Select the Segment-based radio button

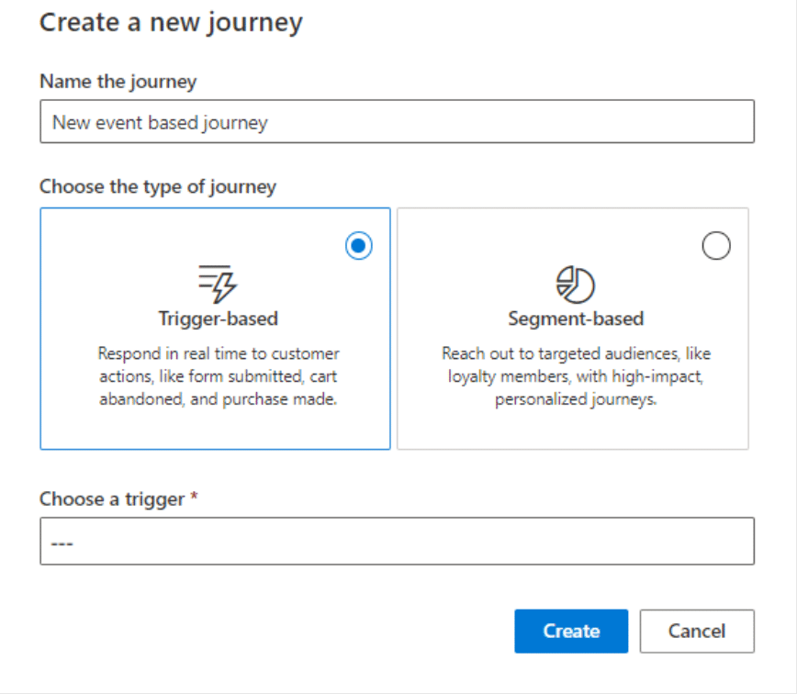[x=715, y=246]
